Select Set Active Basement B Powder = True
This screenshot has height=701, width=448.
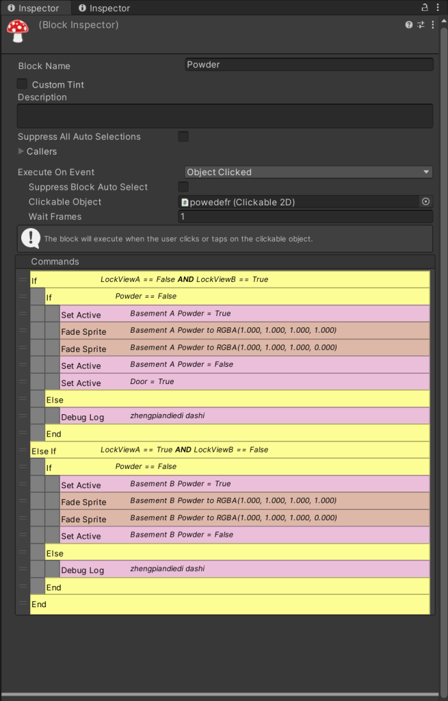pyautogui.click(x=245, y=484)
